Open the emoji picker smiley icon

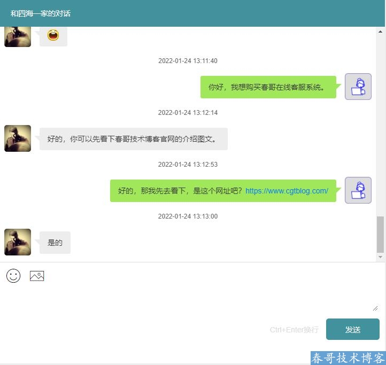point(13,276)
